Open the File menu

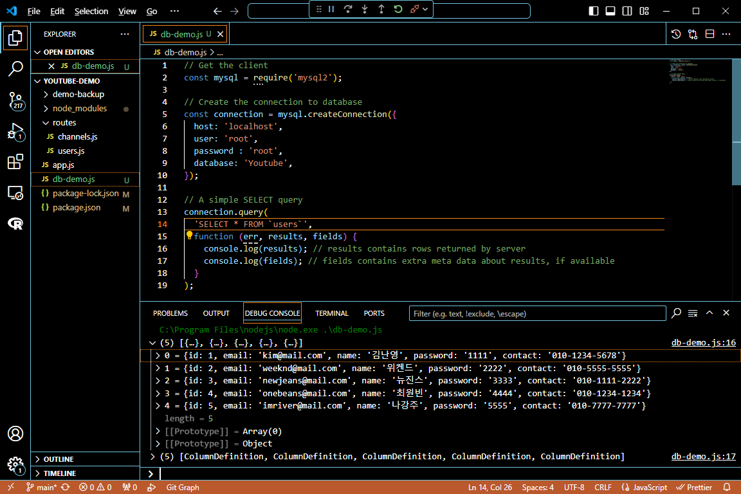tap(33, 11)
